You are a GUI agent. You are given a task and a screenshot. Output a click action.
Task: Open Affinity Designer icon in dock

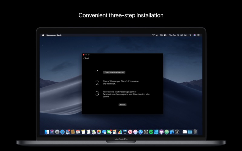point(156,132)
